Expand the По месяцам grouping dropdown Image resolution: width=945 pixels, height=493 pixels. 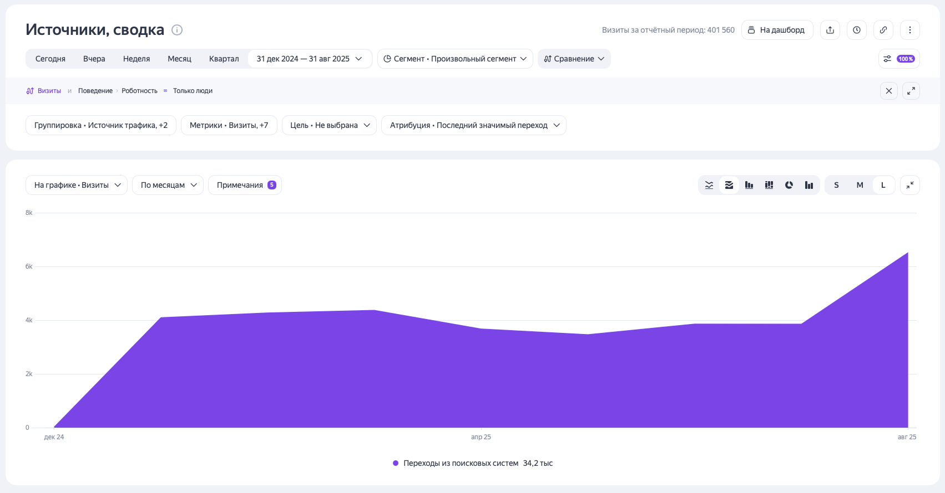point(168,185)
